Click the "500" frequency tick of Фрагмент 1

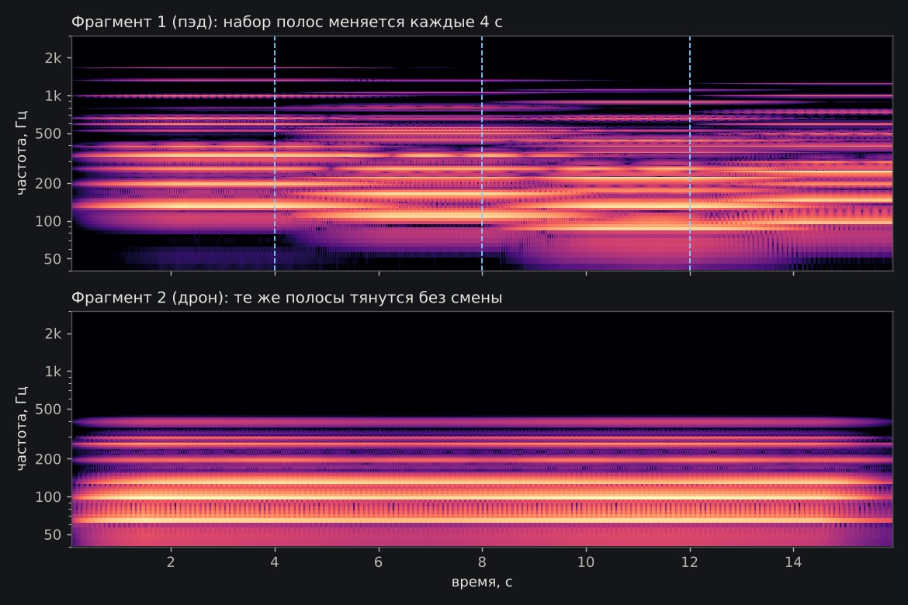49,133
